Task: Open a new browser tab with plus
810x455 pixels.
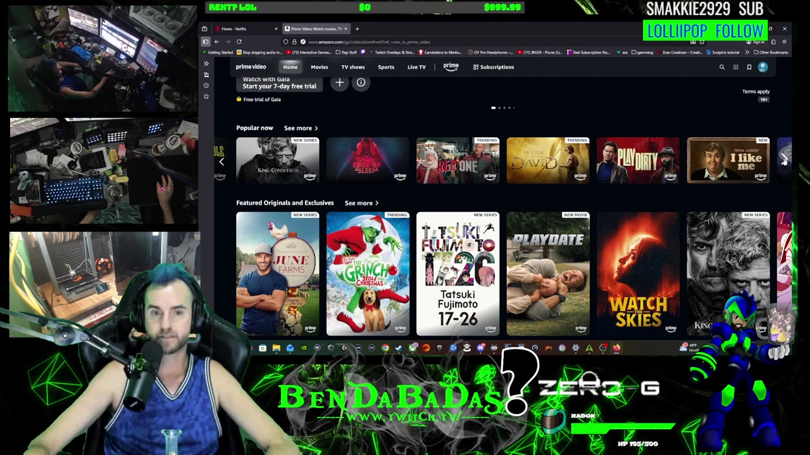Action: 357,28
